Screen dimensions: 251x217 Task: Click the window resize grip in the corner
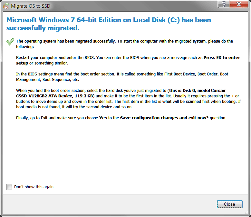(246, 212)
